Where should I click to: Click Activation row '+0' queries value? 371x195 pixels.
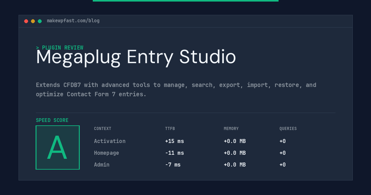283,141
